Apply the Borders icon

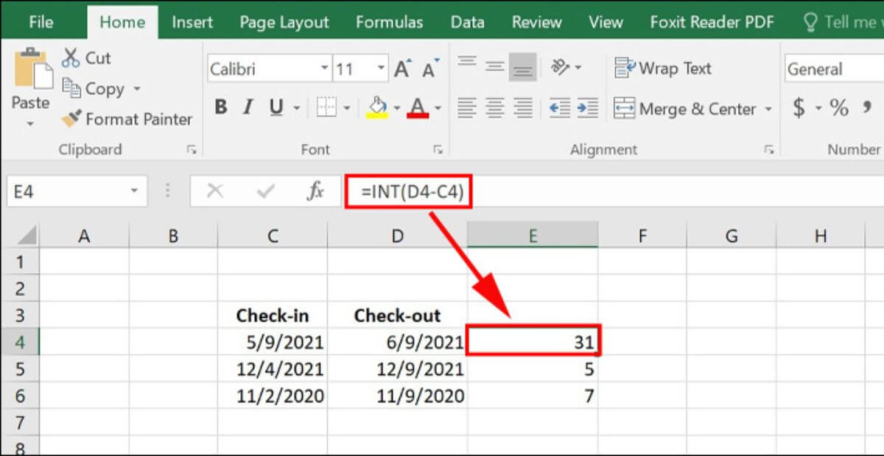[326, 108]
